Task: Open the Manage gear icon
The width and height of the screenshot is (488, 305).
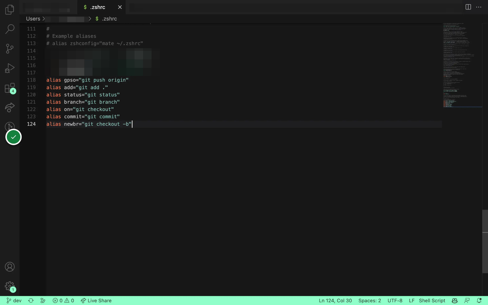Action: tap(10, 286)
